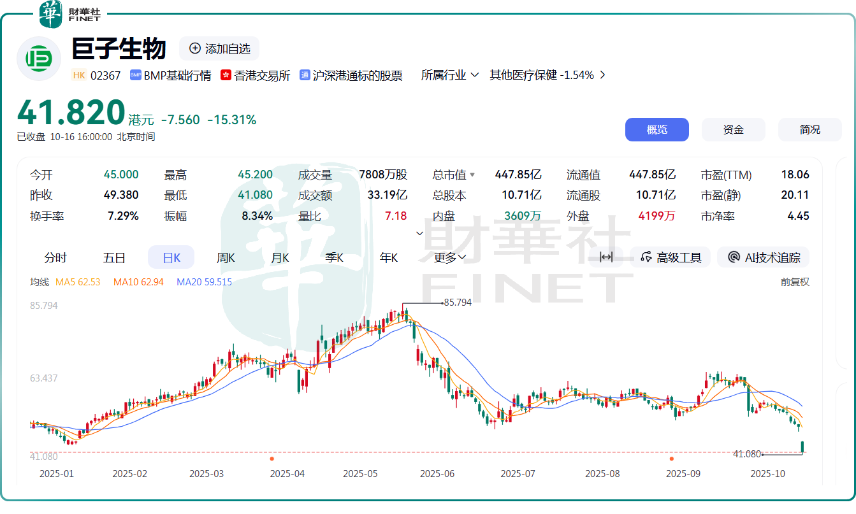This screenshot has width=856, height=514.
Task: Toggle the 总市值 dropdown arrow
Action: [472, 175]
